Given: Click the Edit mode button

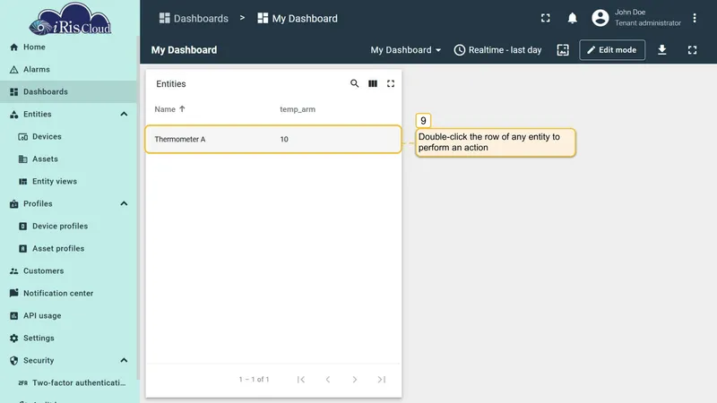Looking at the screenshot, I should point(612,50).
